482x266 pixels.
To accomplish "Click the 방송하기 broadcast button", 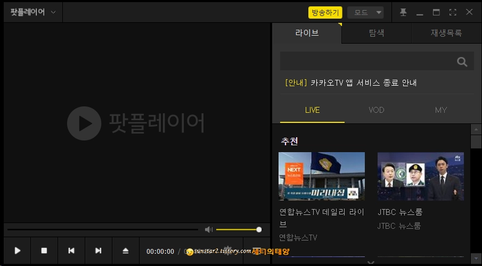I will tap(325, 13).
